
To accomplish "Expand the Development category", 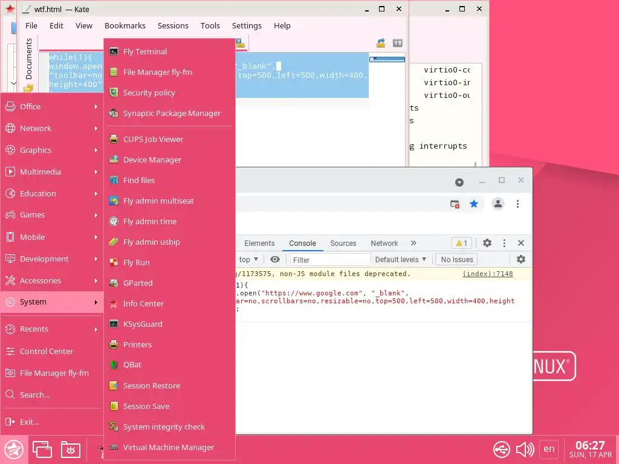I will pos(52,259).
